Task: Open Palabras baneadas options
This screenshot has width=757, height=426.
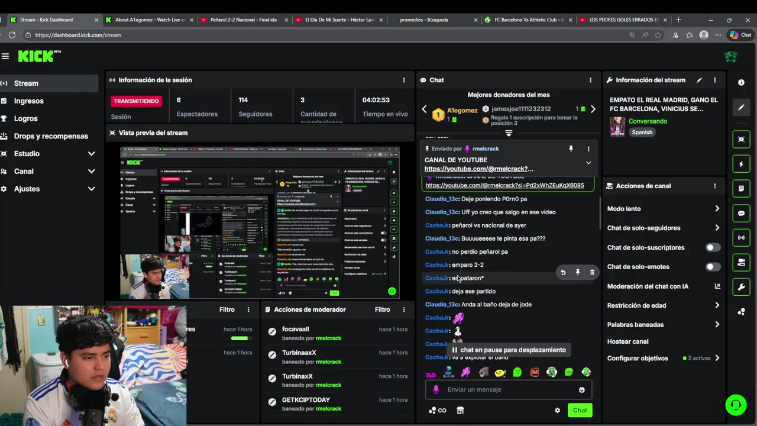Action: [717, 324]
